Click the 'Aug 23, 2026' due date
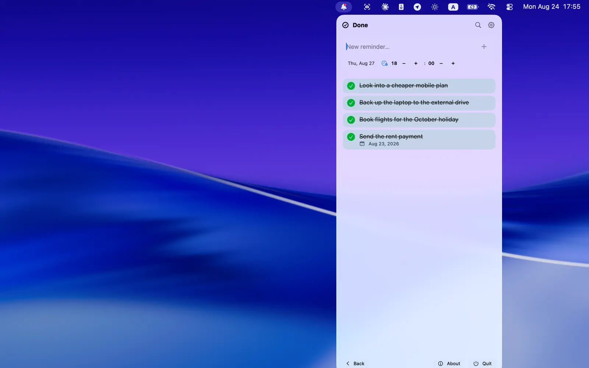The height and width of the screenshot is (368, 589). click(384, 144)
